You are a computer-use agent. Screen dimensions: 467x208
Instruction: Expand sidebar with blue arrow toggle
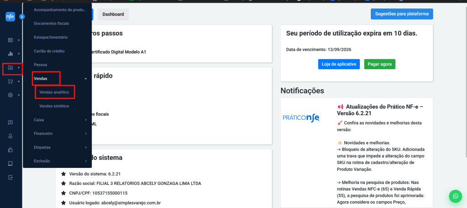[x=22, y=17]
